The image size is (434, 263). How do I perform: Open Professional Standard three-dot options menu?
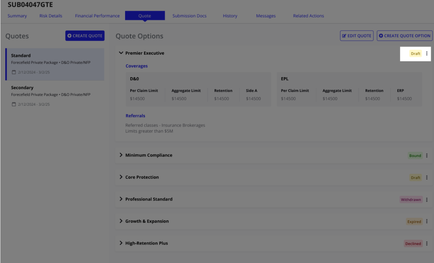[x=427, y=200]
